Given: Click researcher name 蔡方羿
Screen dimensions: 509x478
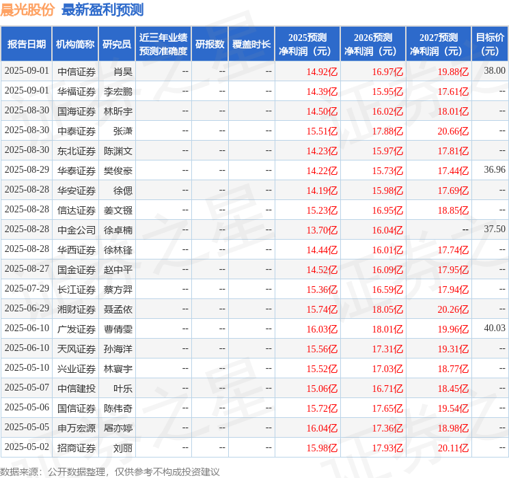Looking at the screenshot, I should [x=118, y=290].
